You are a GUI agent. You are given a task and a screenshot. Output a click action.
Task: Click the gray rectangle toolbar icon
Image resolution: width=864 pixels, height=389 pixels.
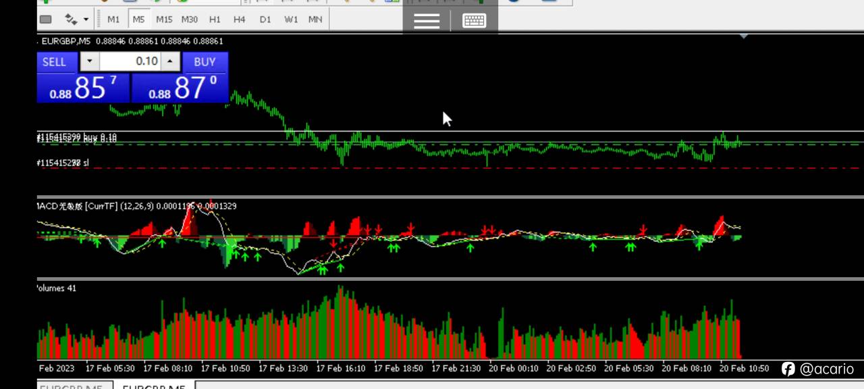coord(46,19)
